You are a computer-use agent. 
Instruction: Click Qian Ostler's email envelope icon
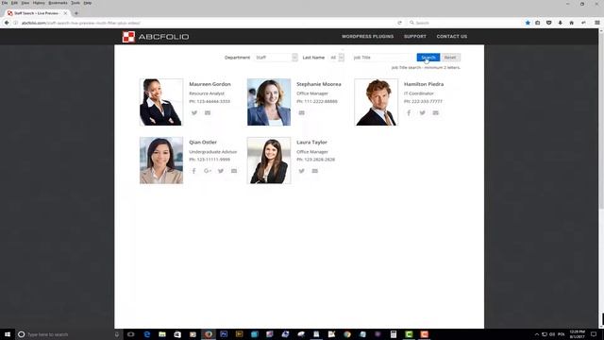[x=234, y=171]
